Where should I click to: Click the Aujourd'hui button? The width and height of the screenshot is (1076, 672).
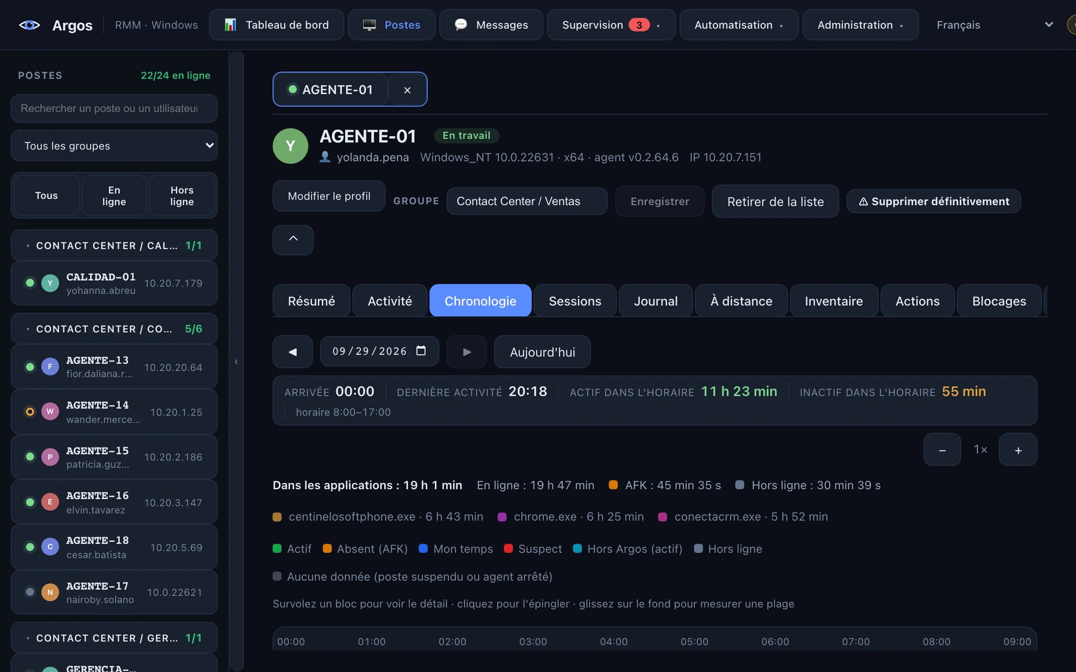(x=542, y=352)
